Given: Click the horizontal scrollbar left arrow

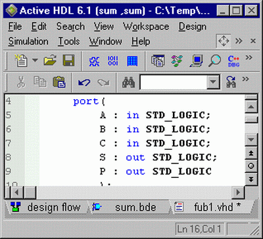Looking at the screenshot, I should coord(16,193).
